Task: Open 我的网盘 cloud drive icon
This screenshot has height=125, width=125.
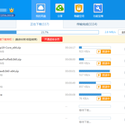Action: tap(41, 8)
